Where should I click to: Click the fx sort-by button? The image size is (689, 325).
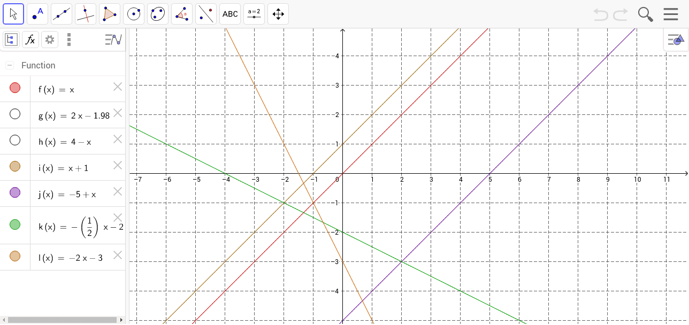pyautogui.click(x=30, y=39)
